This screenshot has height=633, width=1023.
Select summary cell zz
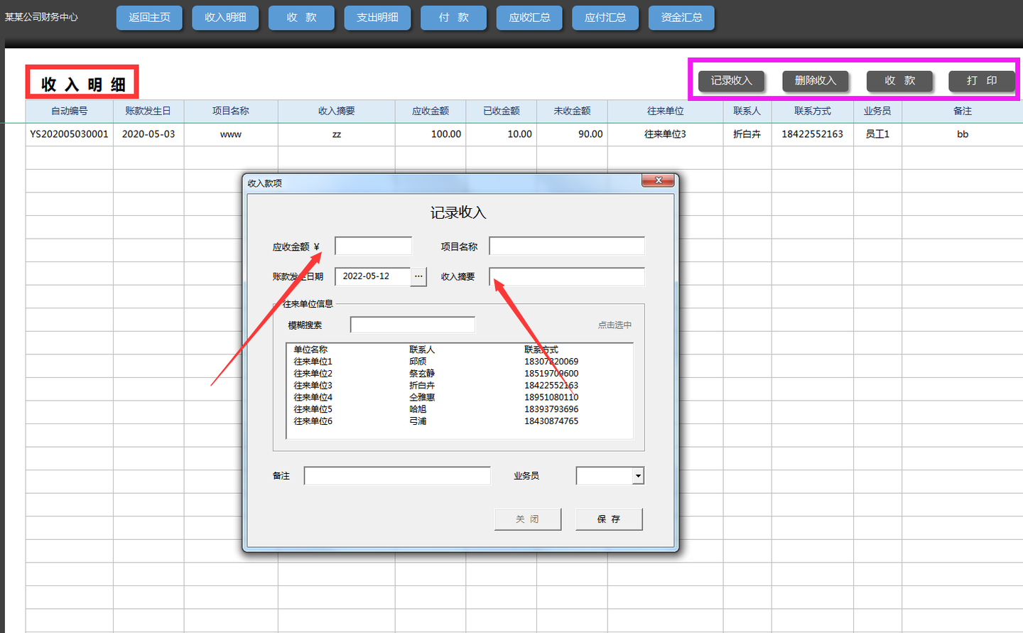click(337, 134)
